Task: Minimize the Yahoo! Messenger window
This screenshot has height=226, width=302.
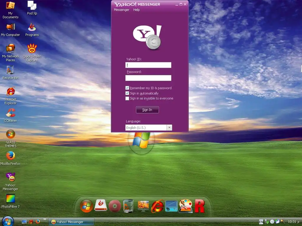Action: pos(177,4)
